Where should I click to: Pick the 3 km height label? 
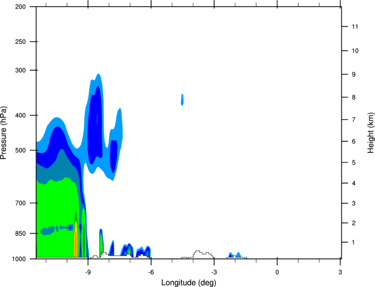click(x=354, y=204)
